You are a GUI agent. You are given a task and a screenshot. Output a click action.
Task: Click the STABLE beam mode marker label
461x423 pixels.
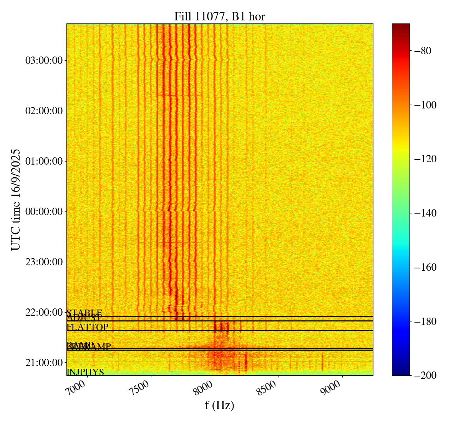(85, 313)
